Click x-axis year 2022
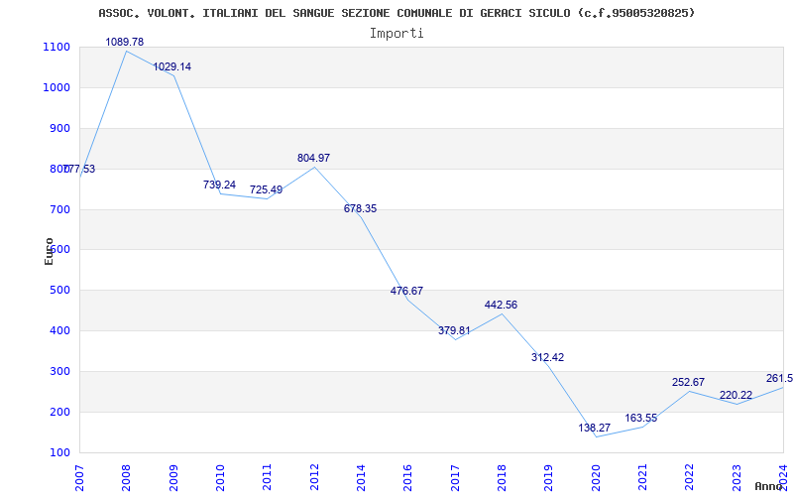The height and width of the screenshot is (496, 793). (690, 477)
